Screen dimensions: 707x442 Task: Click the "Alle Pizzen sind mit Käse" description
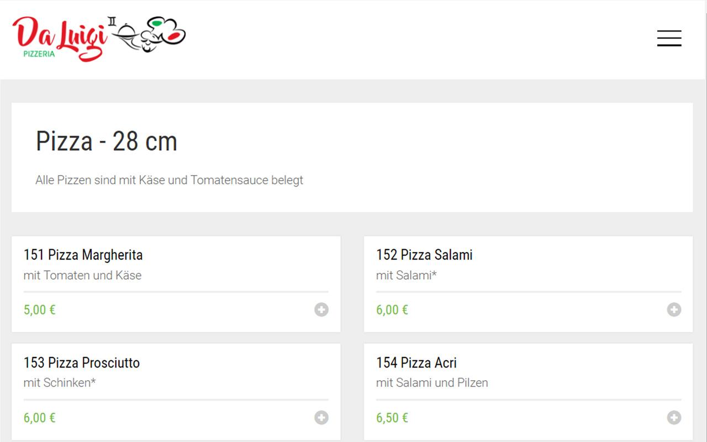pos(169,180)
